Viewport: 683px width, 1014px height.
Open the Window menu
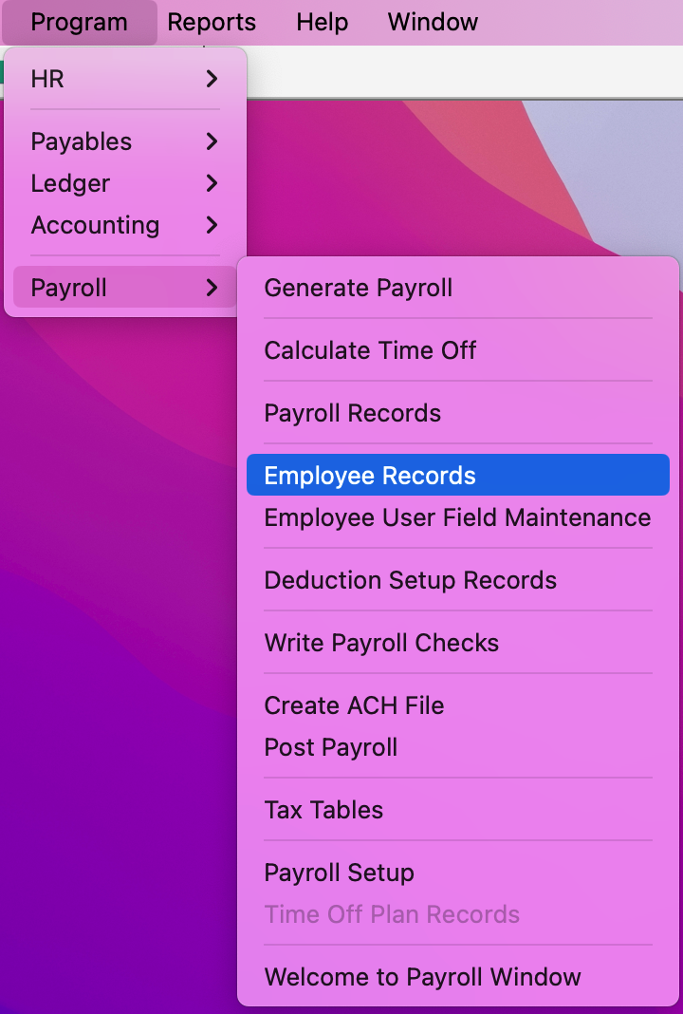coord(433,22)
